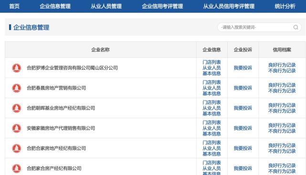Open the 统计分析 navigation menu
Viewport: 306px width, 175px height.
coord(285,6)
